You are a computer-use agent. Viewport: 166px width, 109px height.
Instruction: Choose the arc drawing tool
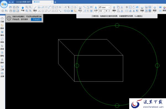tap(50, 7)
